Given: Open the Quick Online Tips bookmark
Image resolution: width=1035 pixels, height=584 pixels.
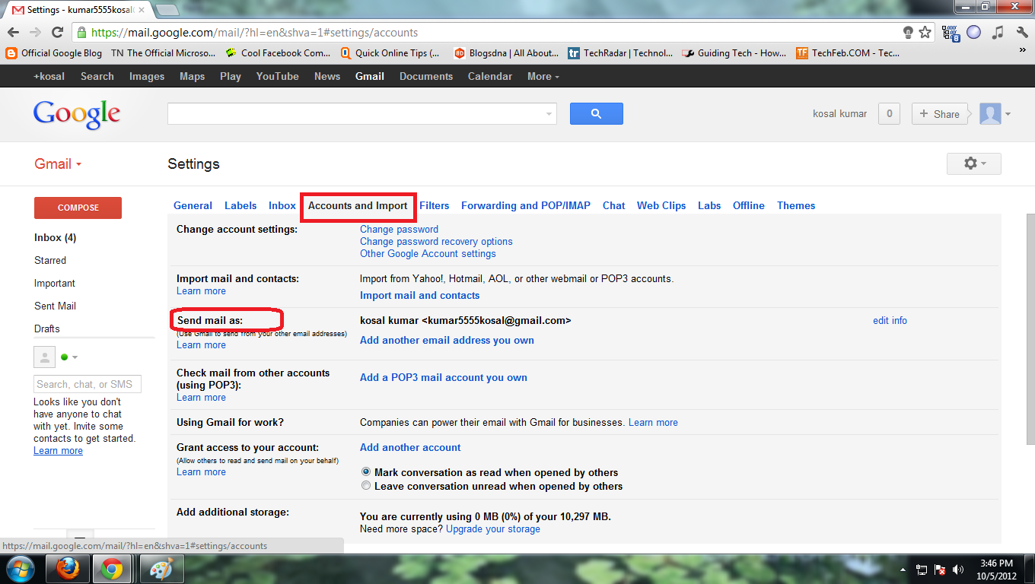Looking at the screenshot, I should tap(390, 53).
